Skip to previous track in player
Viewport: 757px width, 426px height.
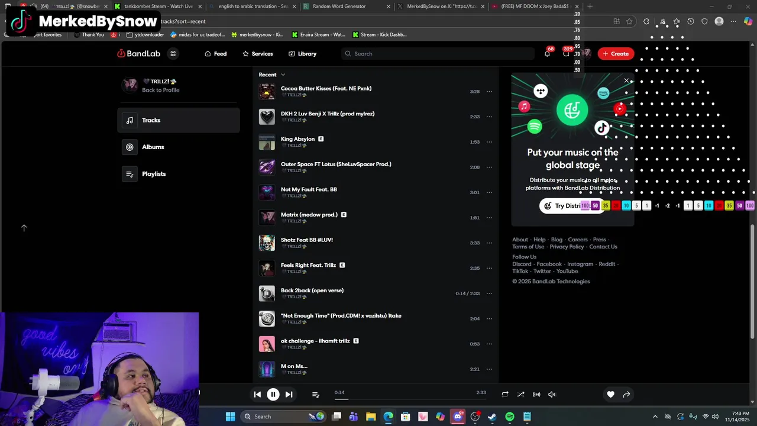(x=257, y=395)
